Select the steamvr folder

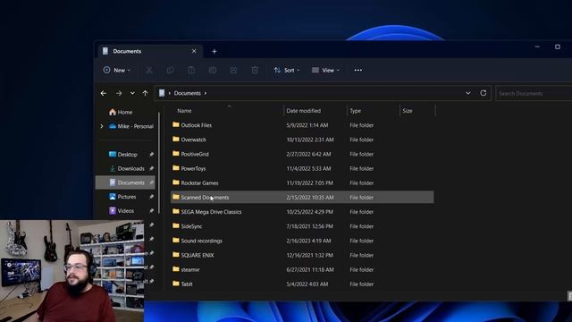point(302,269)
